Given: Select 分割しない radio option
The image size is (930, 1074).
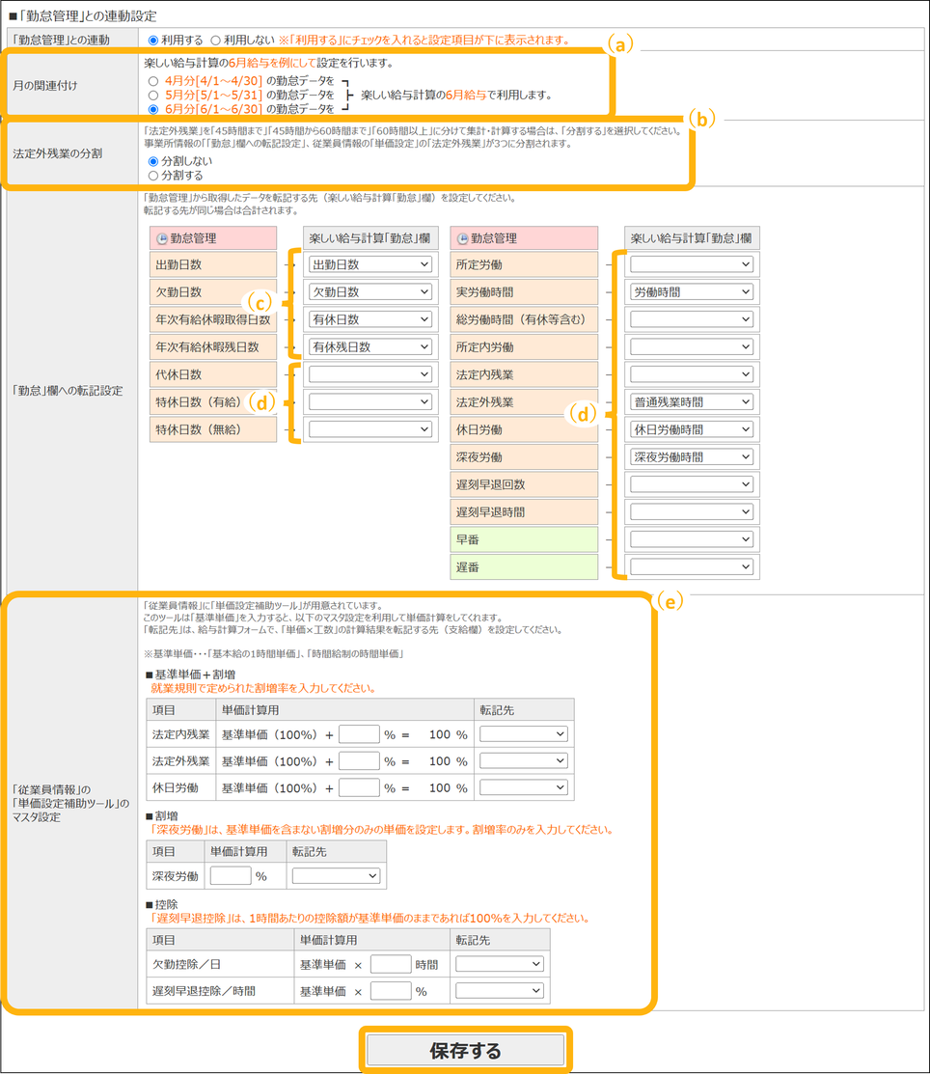Looking at the screenshot, I should 153,161.
